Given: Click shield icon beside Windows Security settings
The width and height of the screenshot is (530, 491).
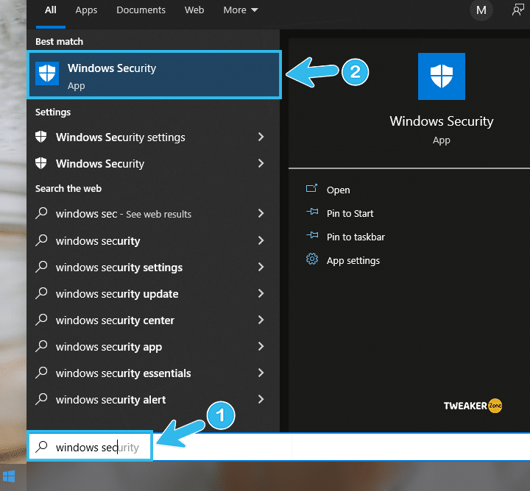Looking at the screenshot, I should (41, 137).
